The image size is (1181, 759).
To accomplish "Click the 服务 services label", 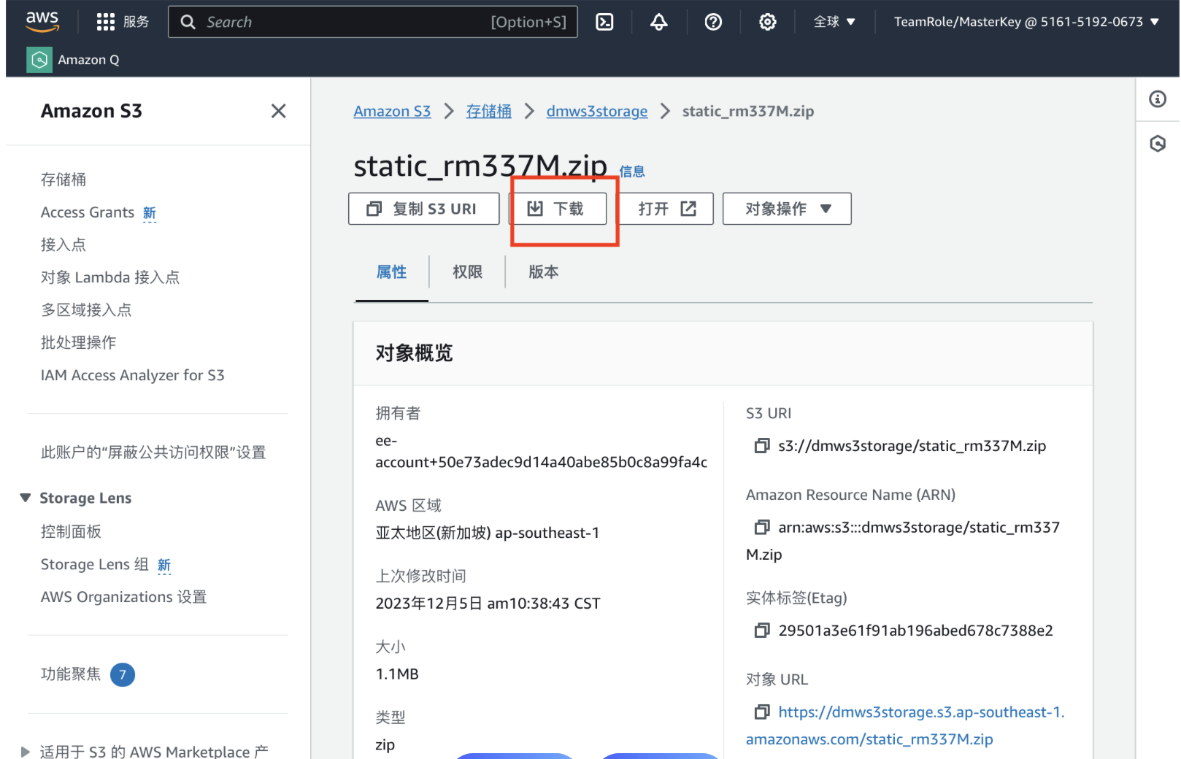I will pos(136,22).
